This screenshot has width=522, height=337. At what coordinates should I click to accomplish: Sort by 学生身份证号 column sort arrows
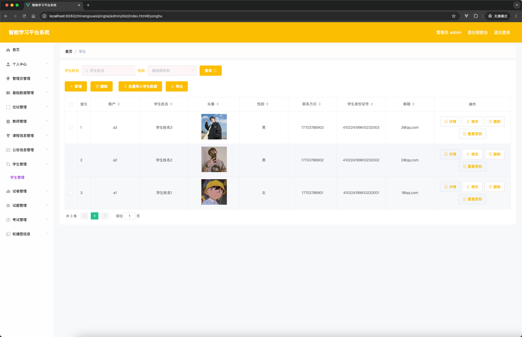click(x=372, y=104)
